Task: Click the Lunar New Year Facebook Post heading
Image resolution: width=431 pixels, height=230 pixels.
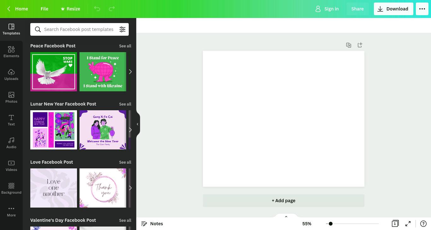Action: [63, 104]
